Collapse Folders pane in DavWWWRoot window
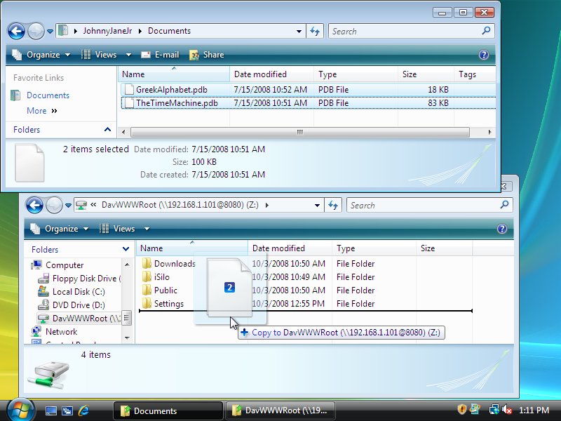The width and height of the screenshot is (561, 421). [x=126, y=249]
